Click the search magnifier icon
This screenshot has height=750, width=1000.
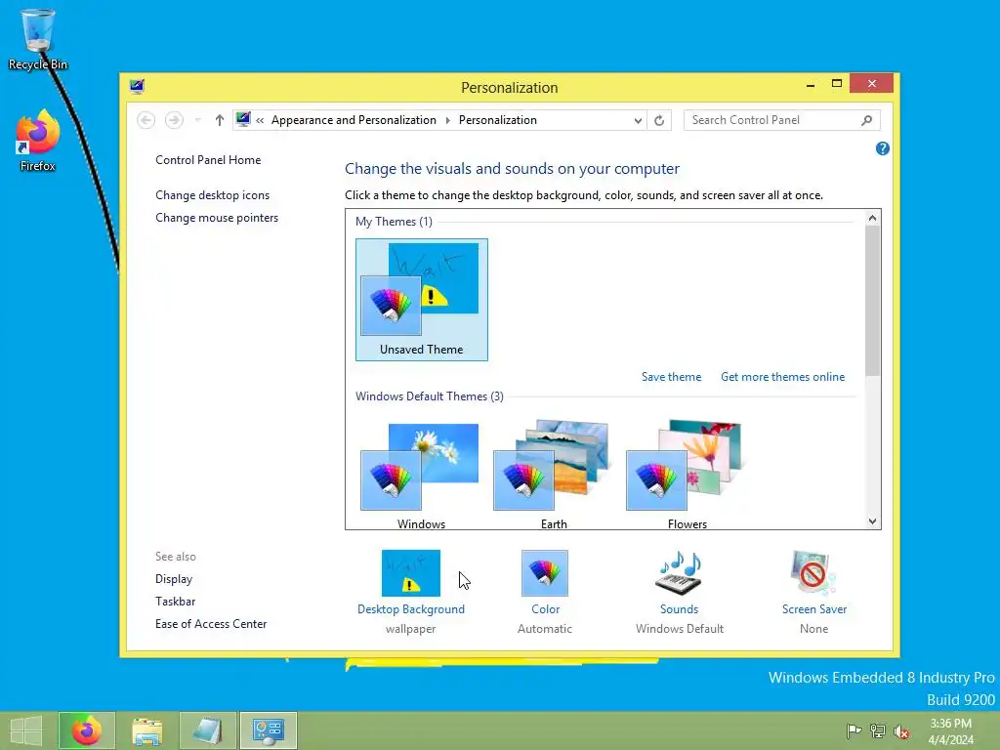click(x=867, y=120)
